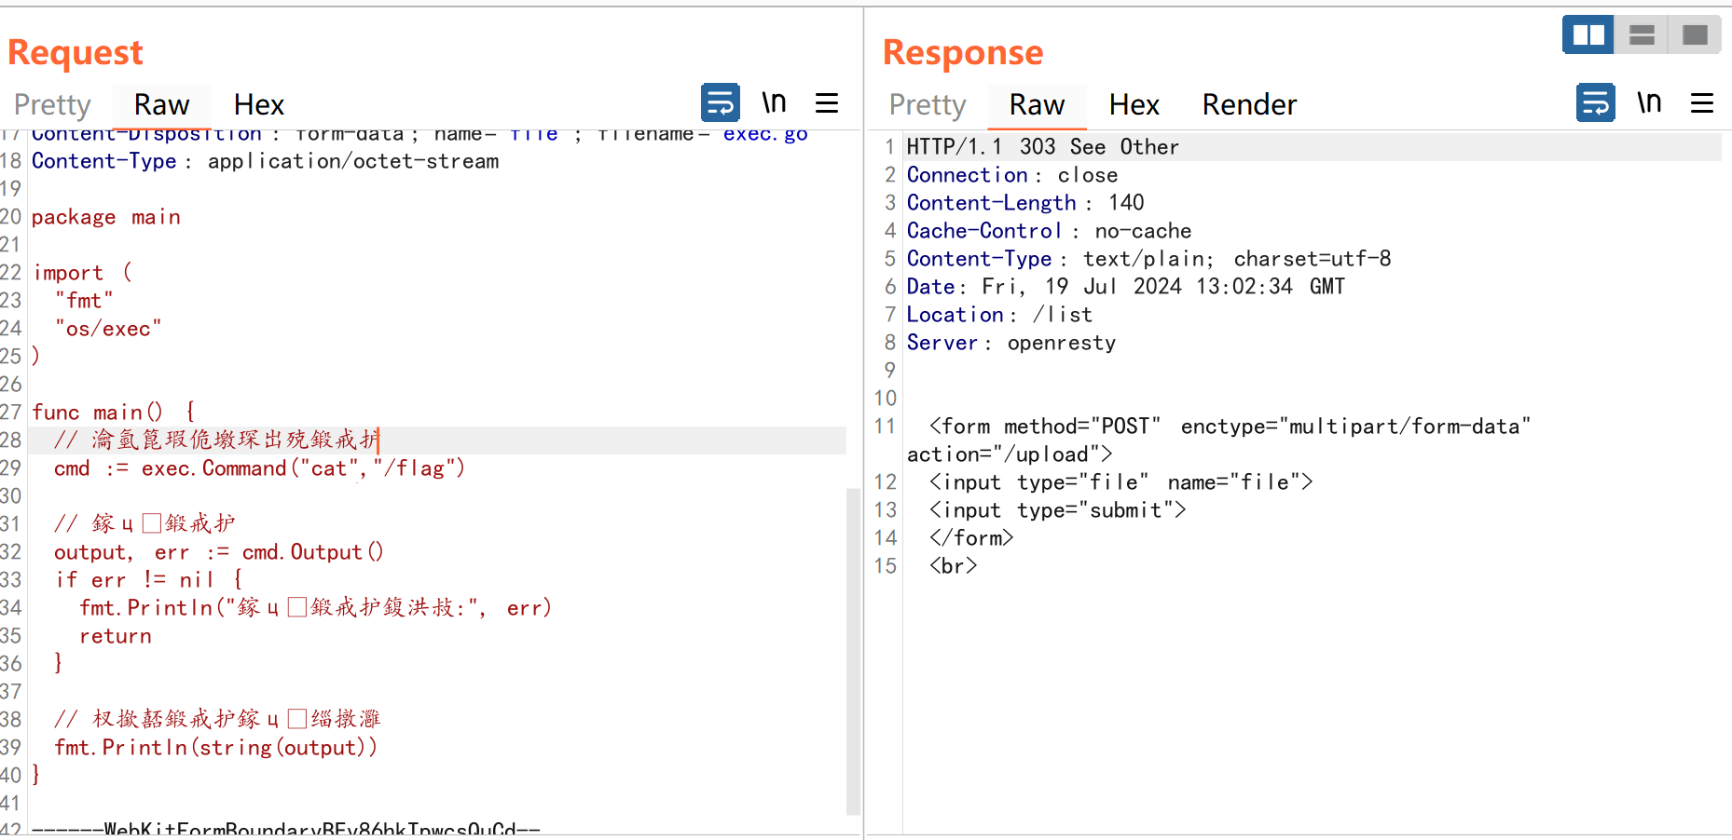Switch Request view to Hex tab
The image size is (1732, 840).
[x=259, y=104]
